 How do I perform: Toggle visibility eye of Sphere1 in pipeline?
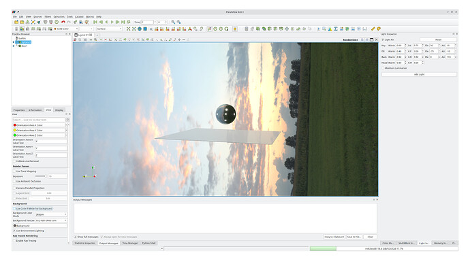click(x=14, y=42)
